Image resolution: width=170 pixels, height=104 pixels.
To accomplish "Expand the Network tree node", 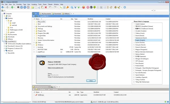I will [x=4, y=51].
